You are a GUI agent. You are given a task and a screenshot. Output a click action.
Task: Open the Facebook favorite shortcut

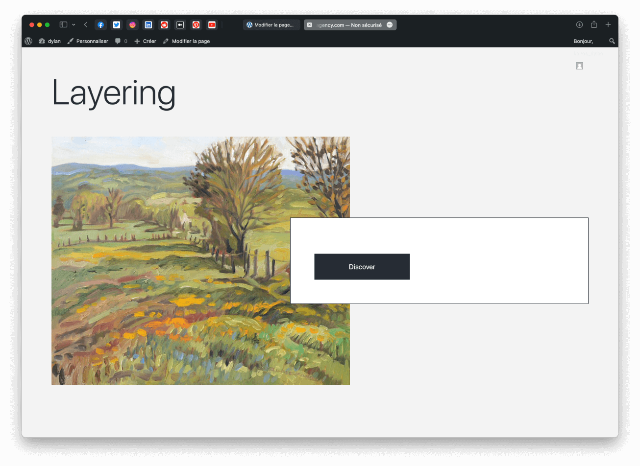tap(100, 24)
